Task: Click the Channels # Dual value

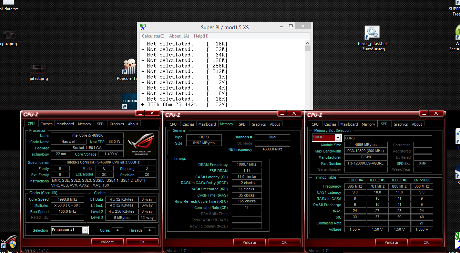Action: [272, 137]
